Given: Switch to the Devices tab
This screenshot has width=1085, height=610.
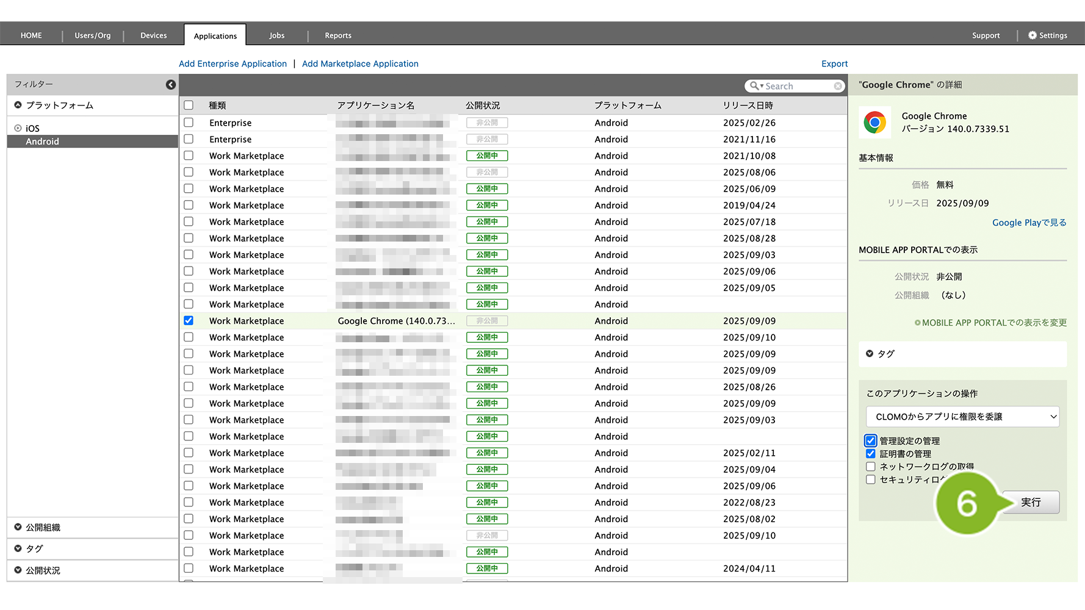Looking at the screenshot, I should point(153,35).
